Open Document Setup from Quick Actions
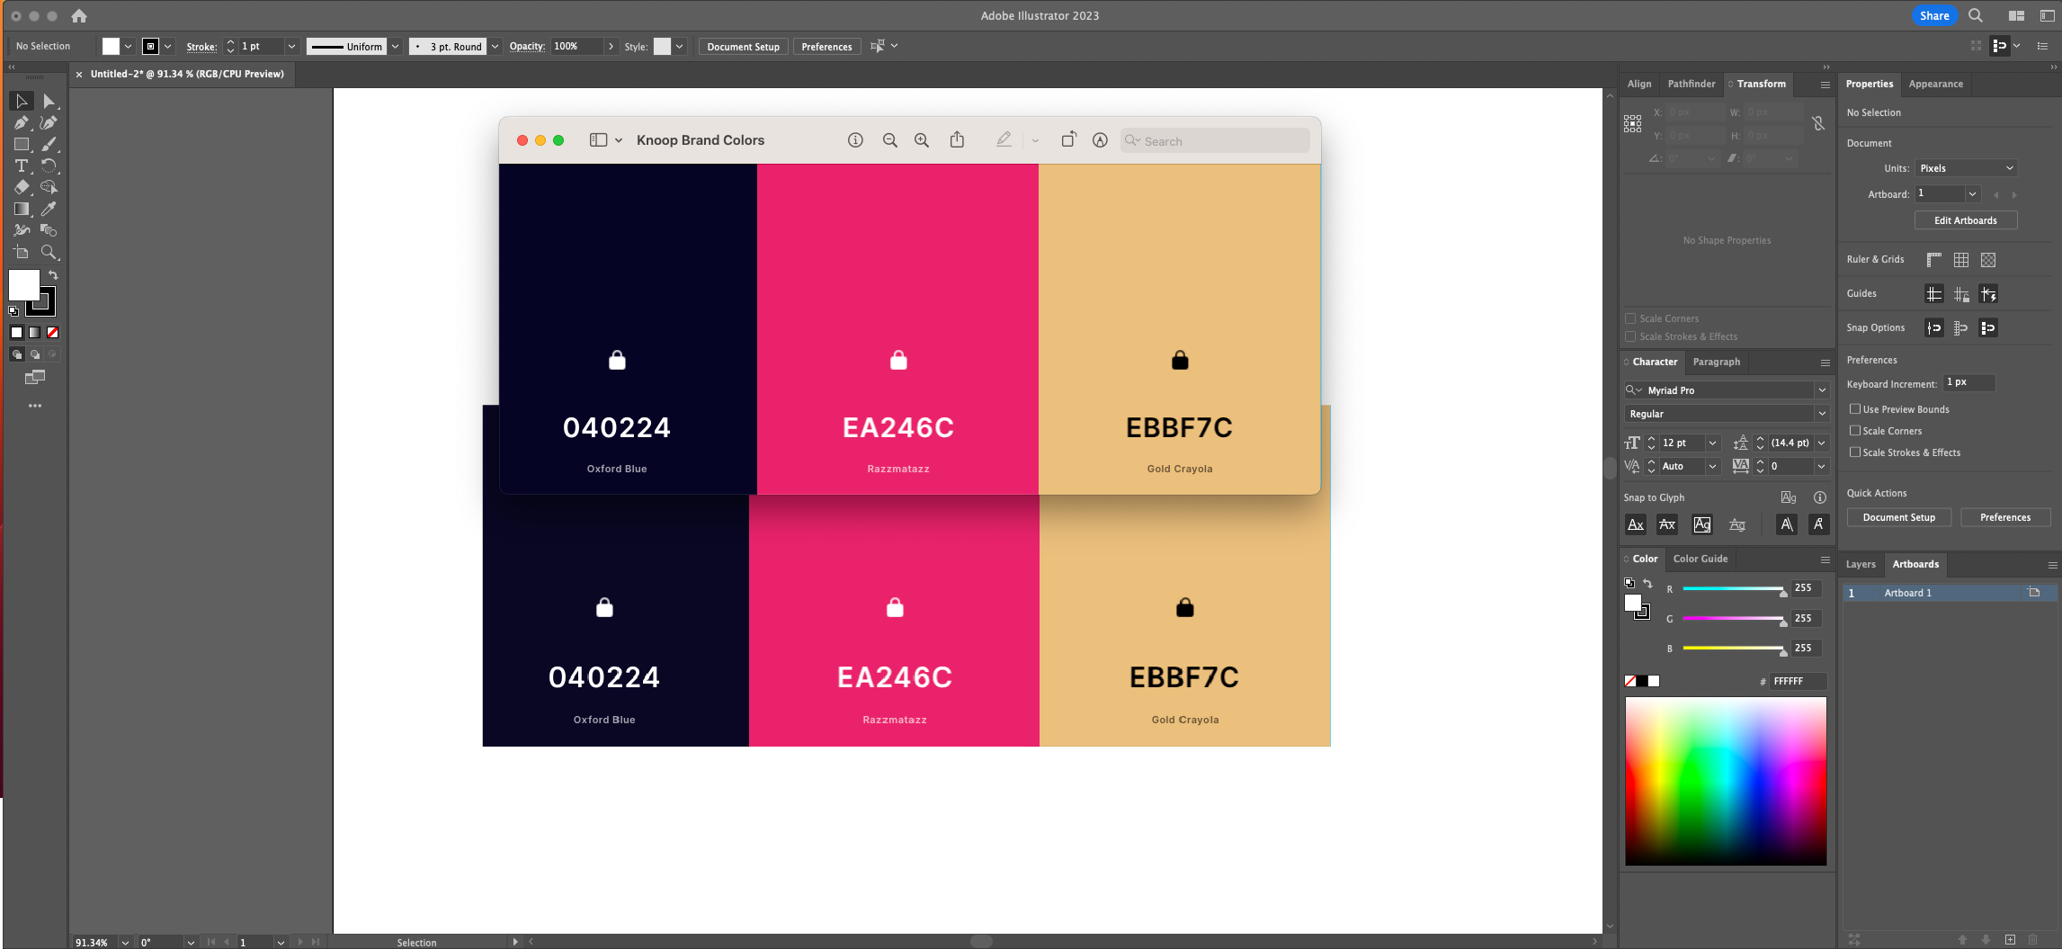Viewport: 2062px width, 949px height. (x=1898, y=517)
